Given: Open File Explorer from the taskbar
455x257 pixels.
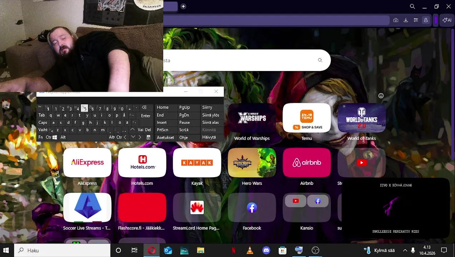Looking at the screenshot, I should 200,250.
